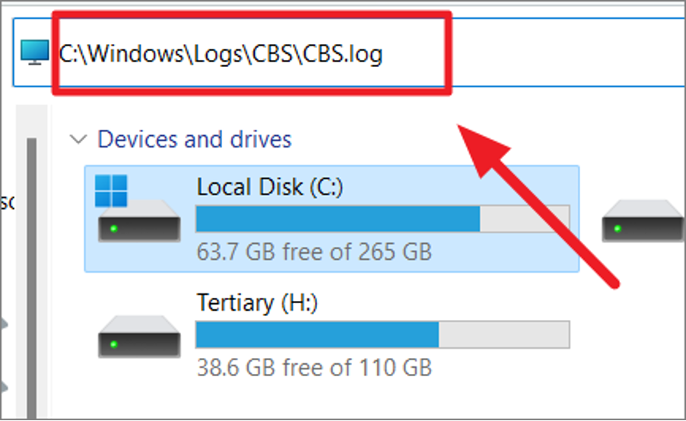686x421 pixels.
Task: Click the Devices and drives section heading
Action: (194, 140)
